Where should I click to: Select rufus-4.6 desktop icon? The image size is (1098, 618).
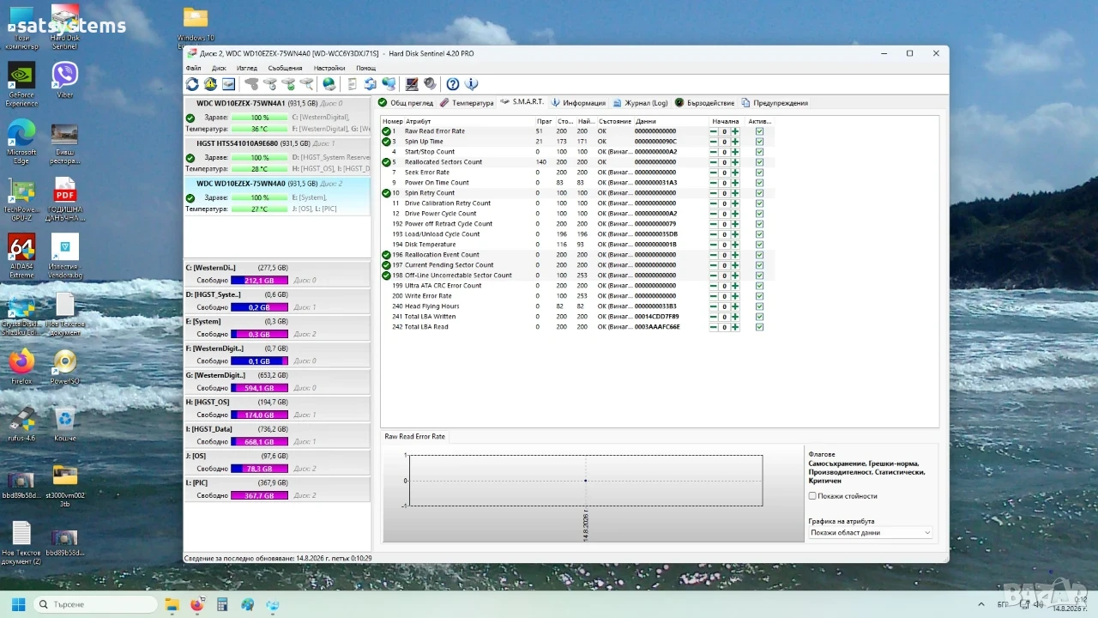pos(21,425)
